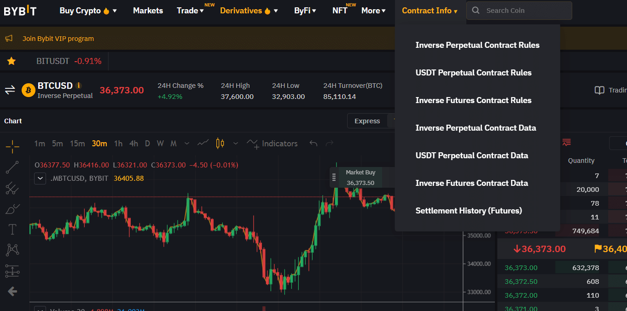Select the pitchfork drawing tool
The image size is (627, 311).
click(x=12, y=188)
